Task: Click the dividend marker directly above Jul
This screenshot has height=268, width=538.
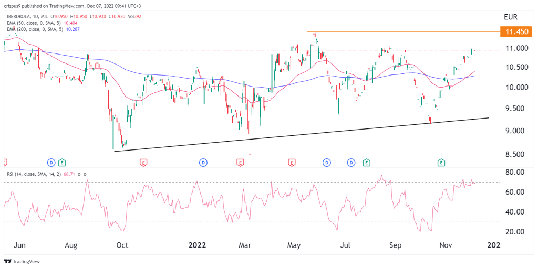Action: [x=351, y=162]
